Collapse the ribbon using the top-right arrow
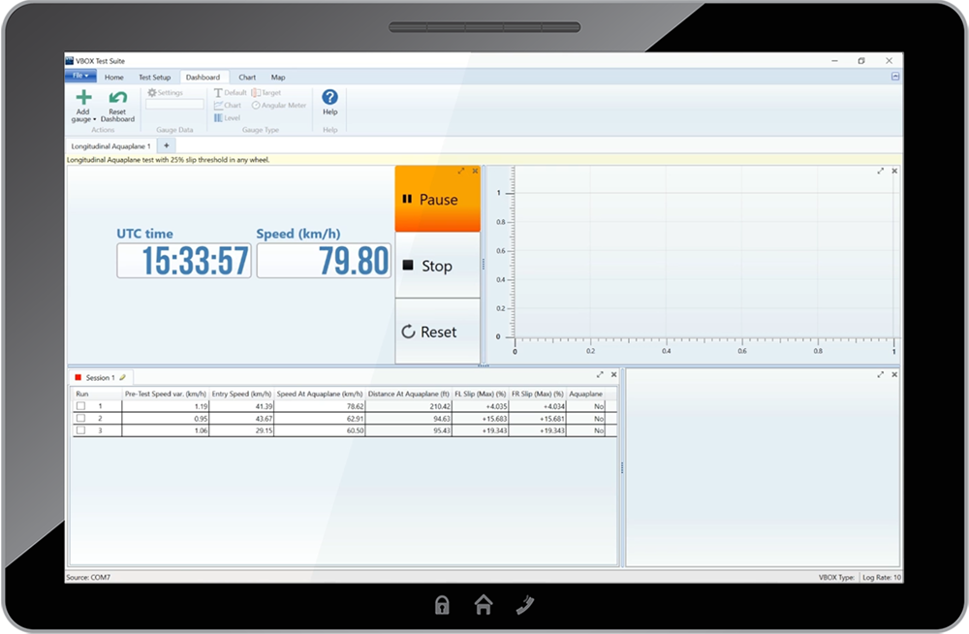This screenshot has height=634, width=969. click(894, 76)
